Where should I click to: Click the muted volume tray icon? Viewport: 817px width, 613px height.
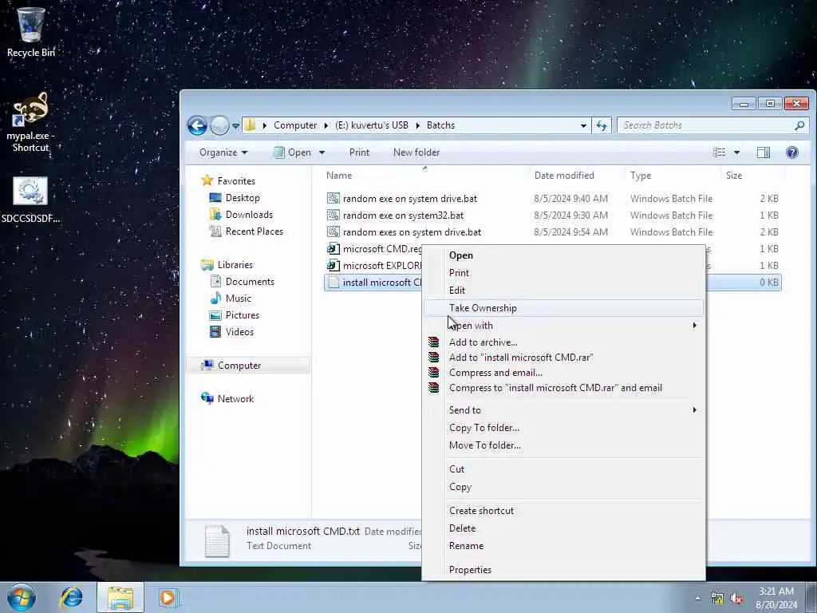[x=736, y=599]
